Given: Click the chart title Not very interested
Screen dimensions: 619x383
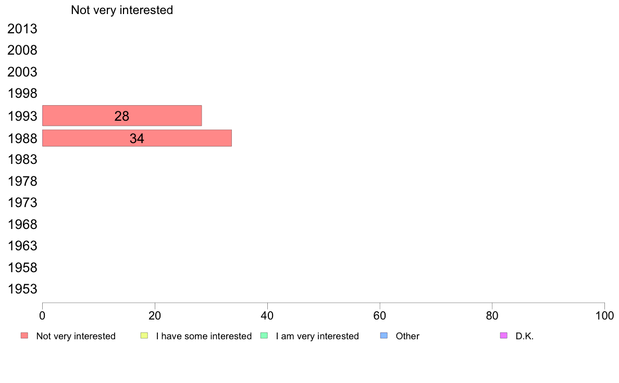Looking at the screenshot, I should pos(122,10).
